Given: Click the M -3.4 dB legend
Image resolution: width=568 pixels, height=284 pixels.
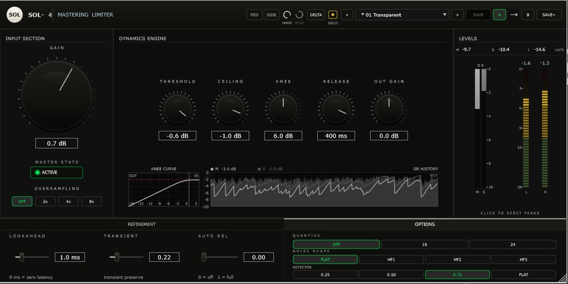Looking at the screenshot, I should click(x=223, y=169).
